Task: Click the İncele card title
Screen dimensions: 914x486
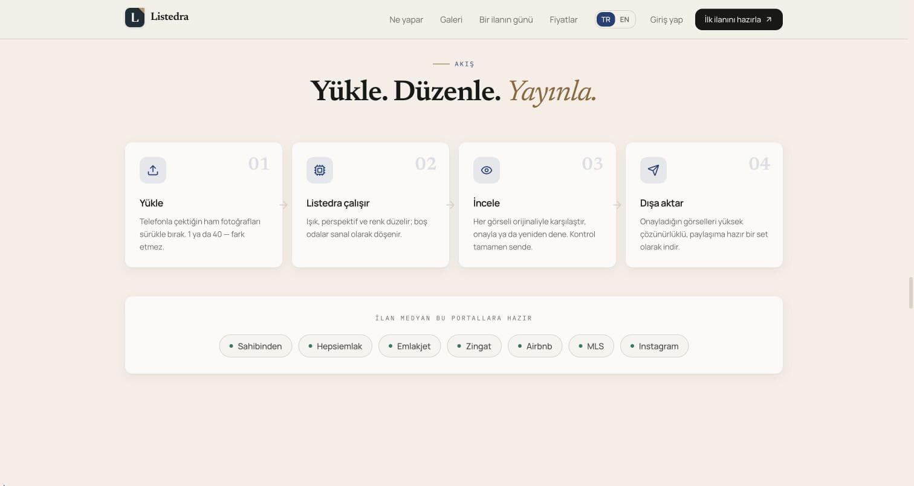Action: (x=487, y=203)
